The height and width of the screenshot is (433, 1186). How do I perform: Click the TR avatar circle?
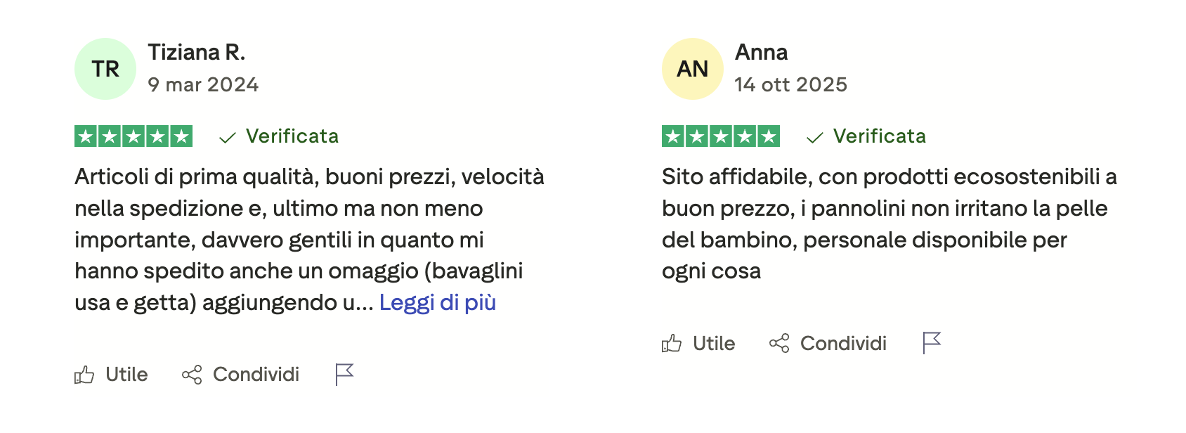coord(105,69)
